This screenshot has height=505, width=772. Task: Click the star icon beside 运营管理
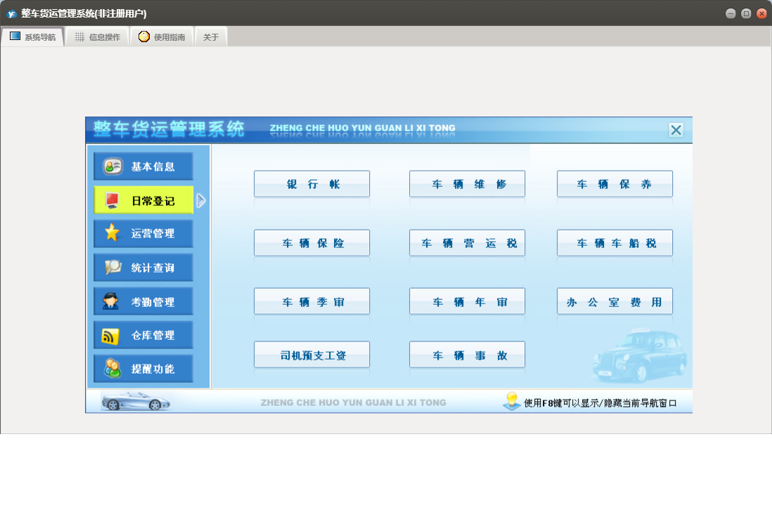coord(112,232)
